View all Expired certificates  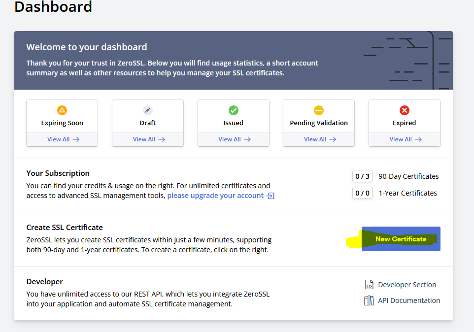click(405, 139)
